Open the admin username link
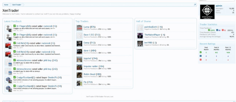The image size is (236, 102). (219, 6)
